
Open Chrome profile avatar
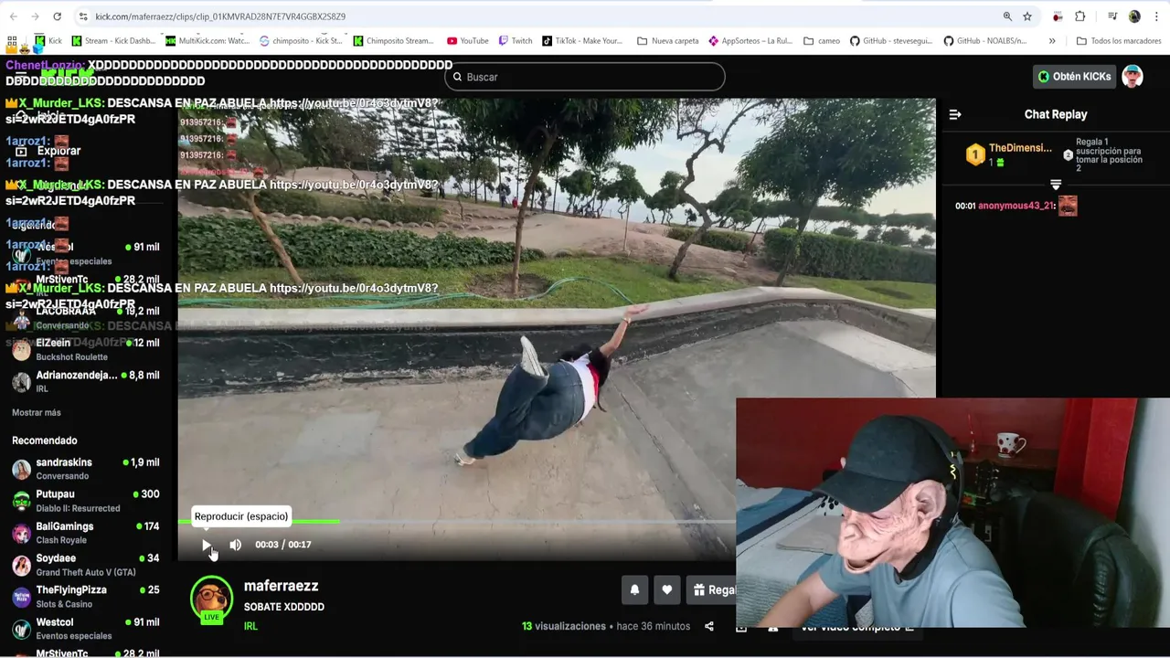click(x=1134, y=16)
